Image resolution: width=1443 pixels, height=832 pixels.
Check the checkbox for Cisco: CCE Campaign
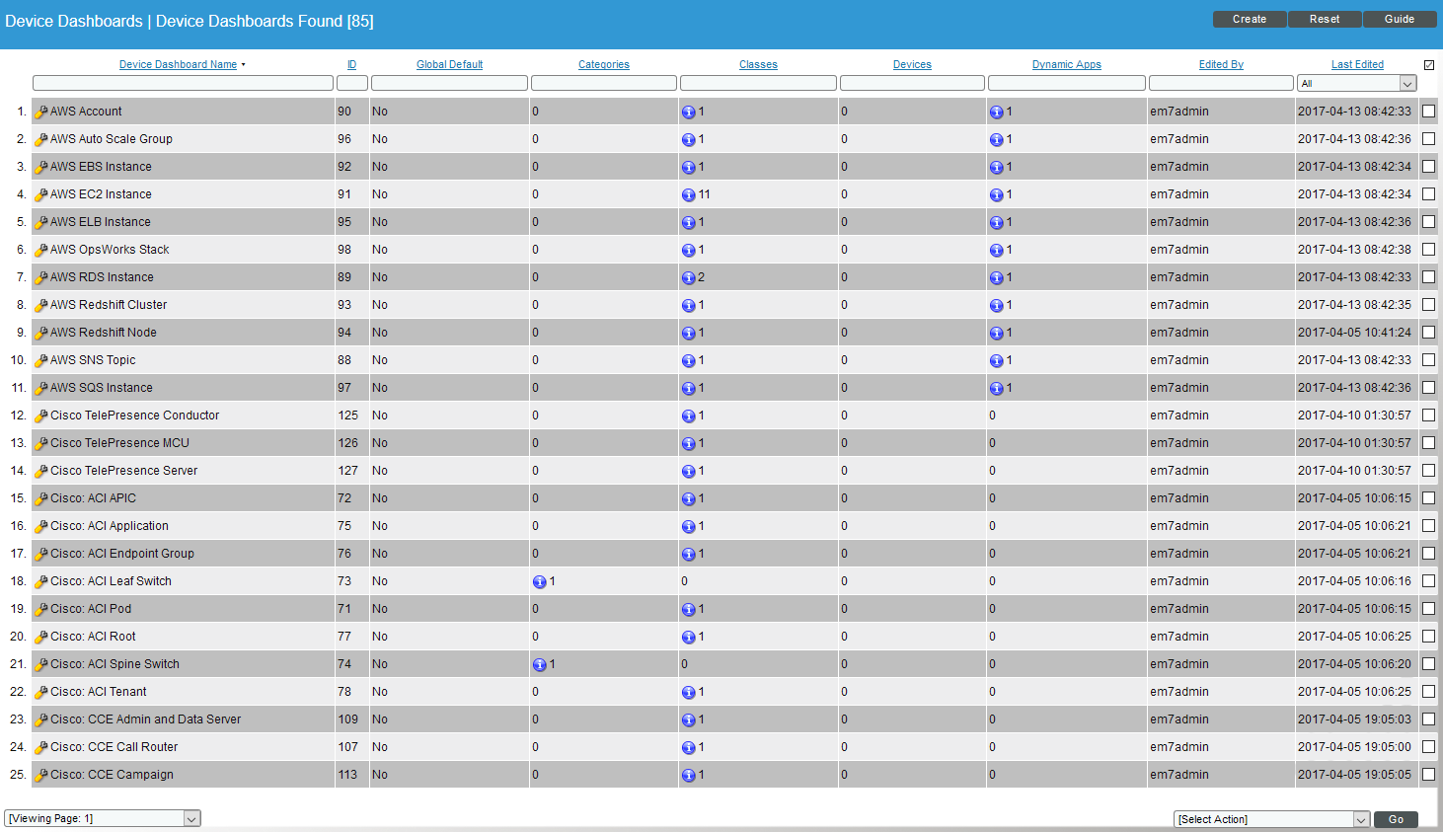tap(1428, 775)
